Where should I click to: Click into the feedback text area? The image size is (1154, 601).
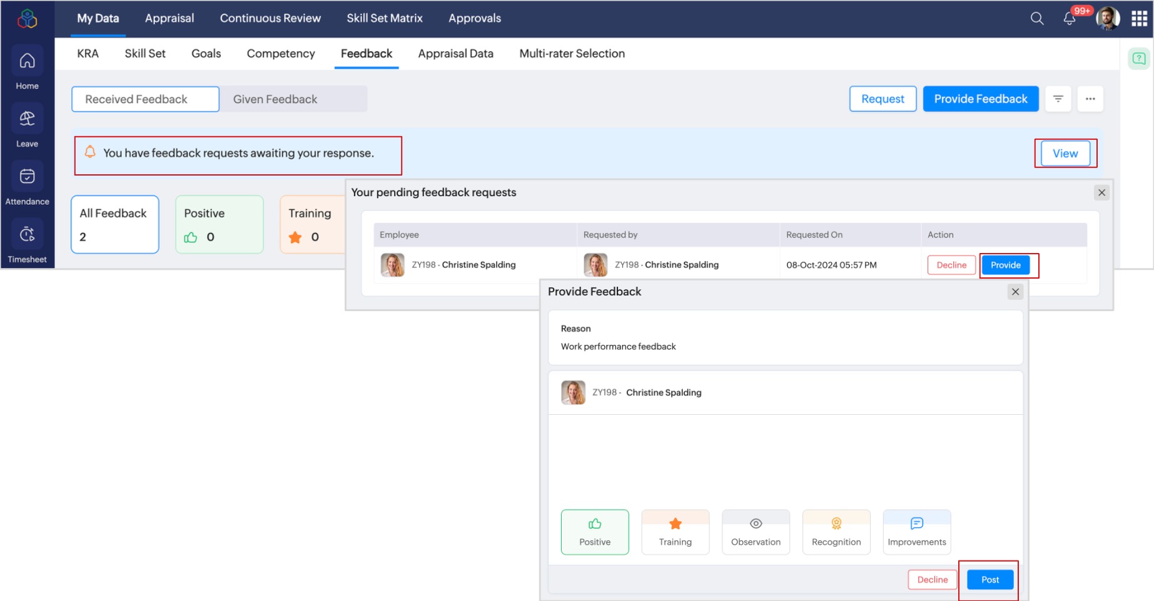(x=785, y=459)
